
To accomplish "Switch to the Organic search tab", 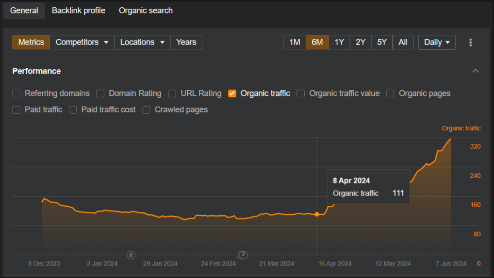I will coord(146,10).
